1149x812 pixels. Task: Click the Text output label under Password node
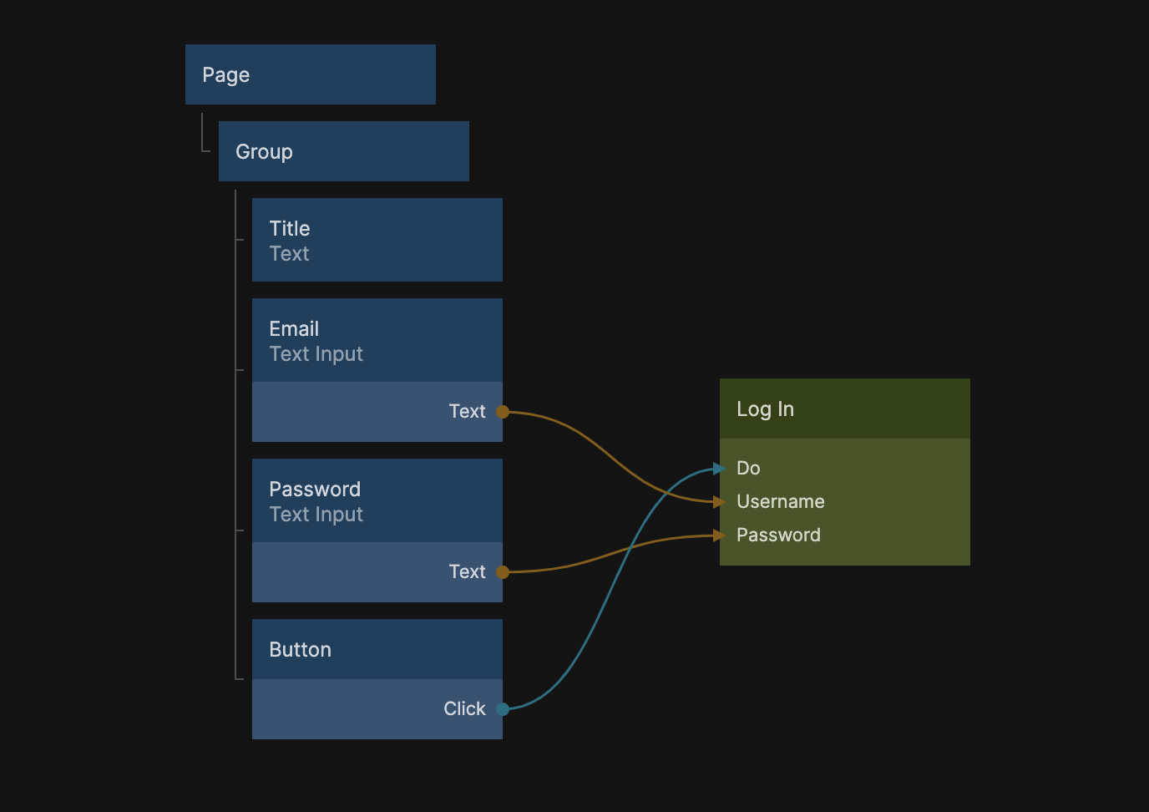pyautogui.click(x=467, y=571)
